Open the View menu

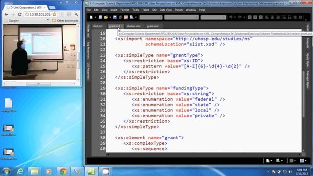(x=104, y=10)
